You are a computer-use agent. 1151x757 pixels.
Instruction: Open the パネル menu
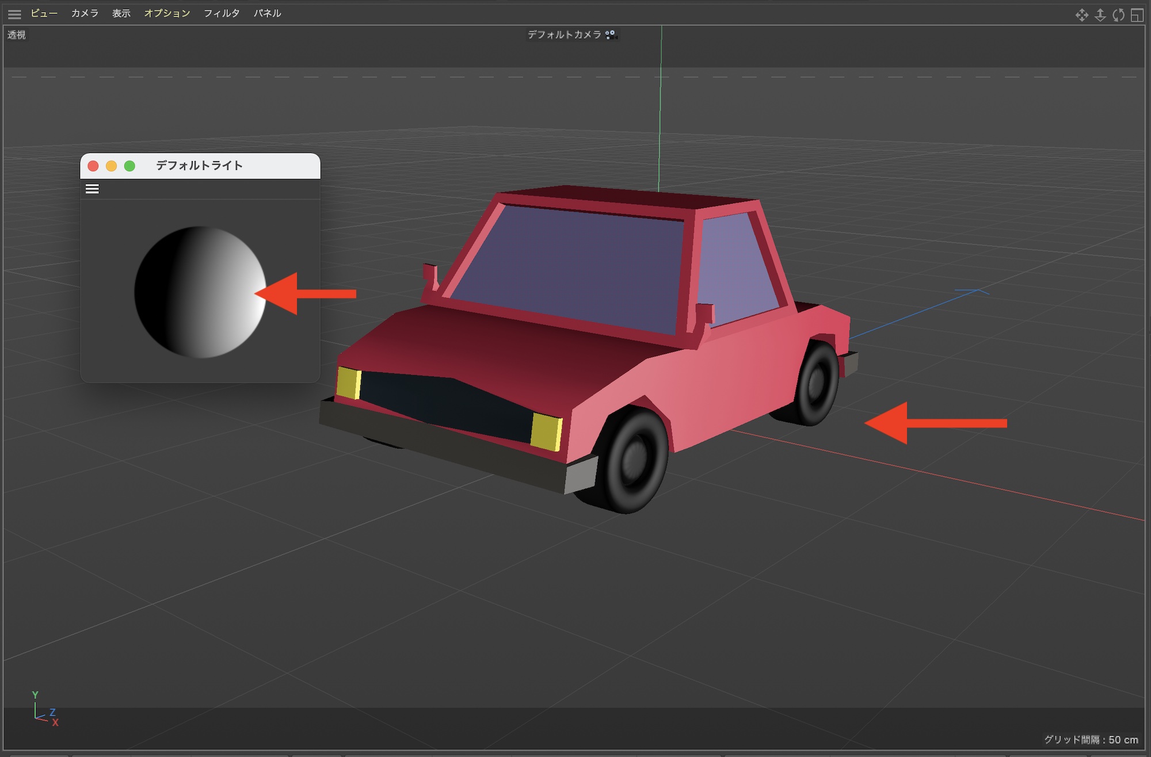click(x=267, y=13)
